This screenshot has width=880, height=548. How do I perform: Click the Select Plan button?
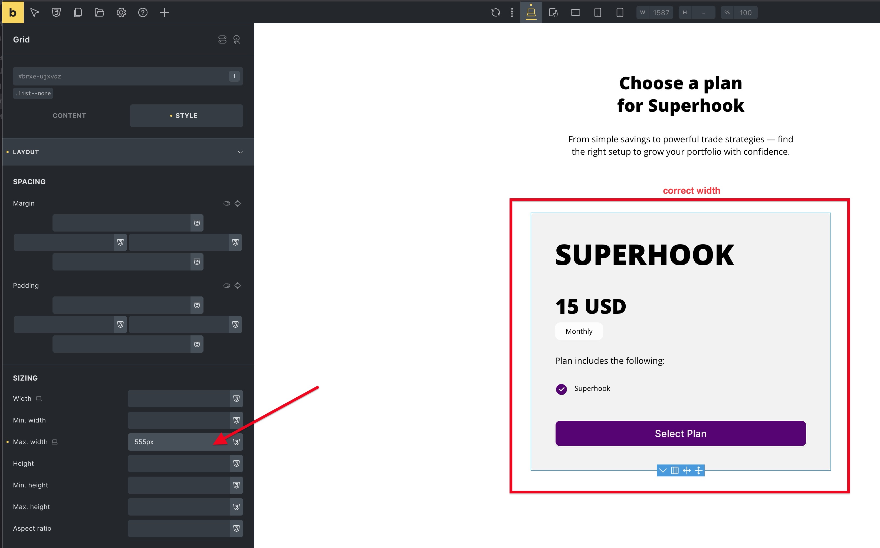point(680,434)
